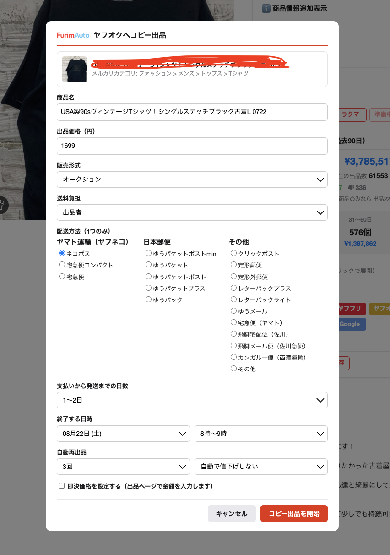Image resolution: width=390 pixels, height=555 pixels.
Task: Open the 送料負担 出品者 dropdown
Action: [x=192, y=212]
